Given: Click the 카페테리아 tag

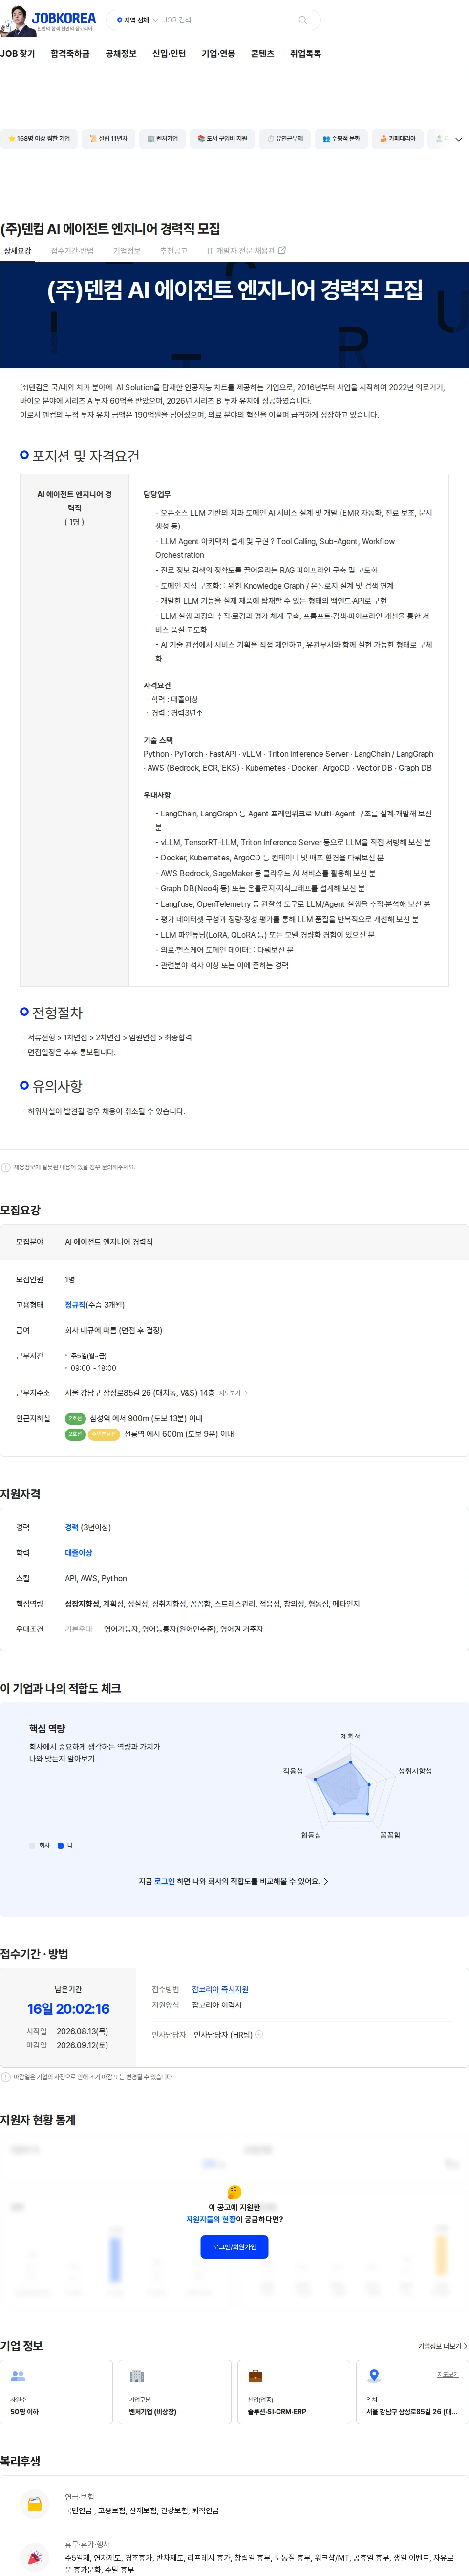Looking at the screenshot, I should tap(397, 139).
